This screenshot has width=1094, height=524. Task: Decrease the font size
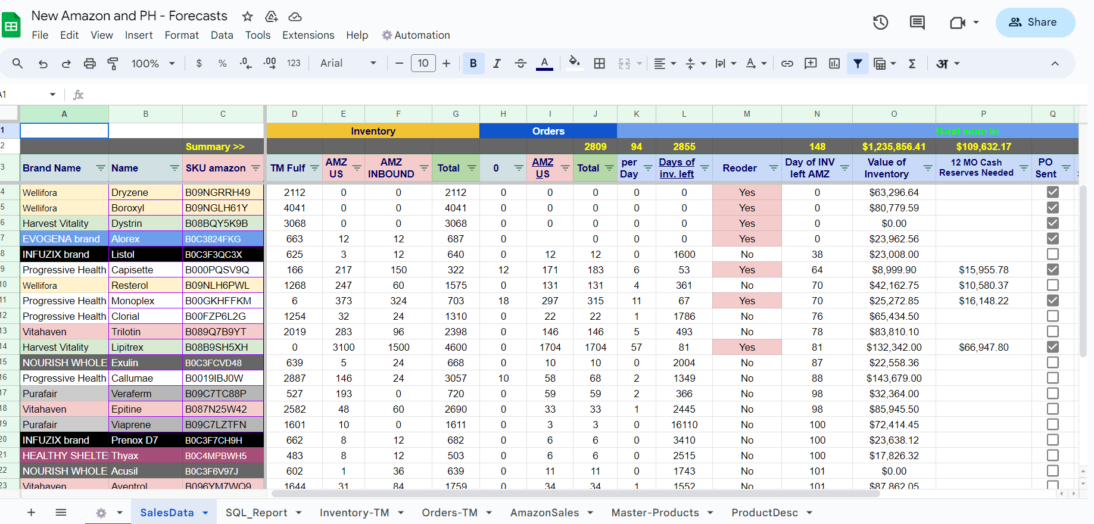(399, 63)
